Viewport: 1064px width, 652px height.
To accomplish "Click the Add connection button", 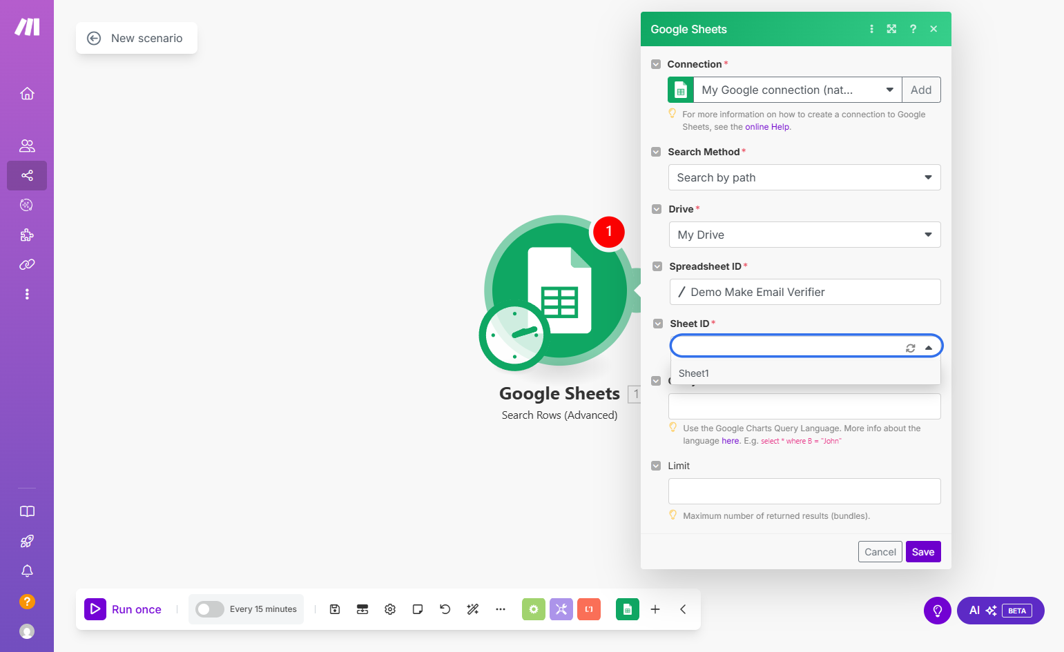I will coord(921,90).
